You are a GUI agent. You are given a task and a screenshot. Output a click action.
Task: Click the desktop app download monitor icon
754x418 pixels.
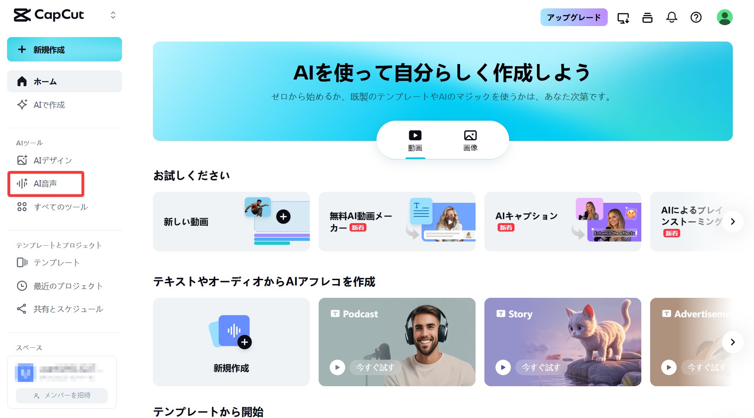[x=623, y=18]
